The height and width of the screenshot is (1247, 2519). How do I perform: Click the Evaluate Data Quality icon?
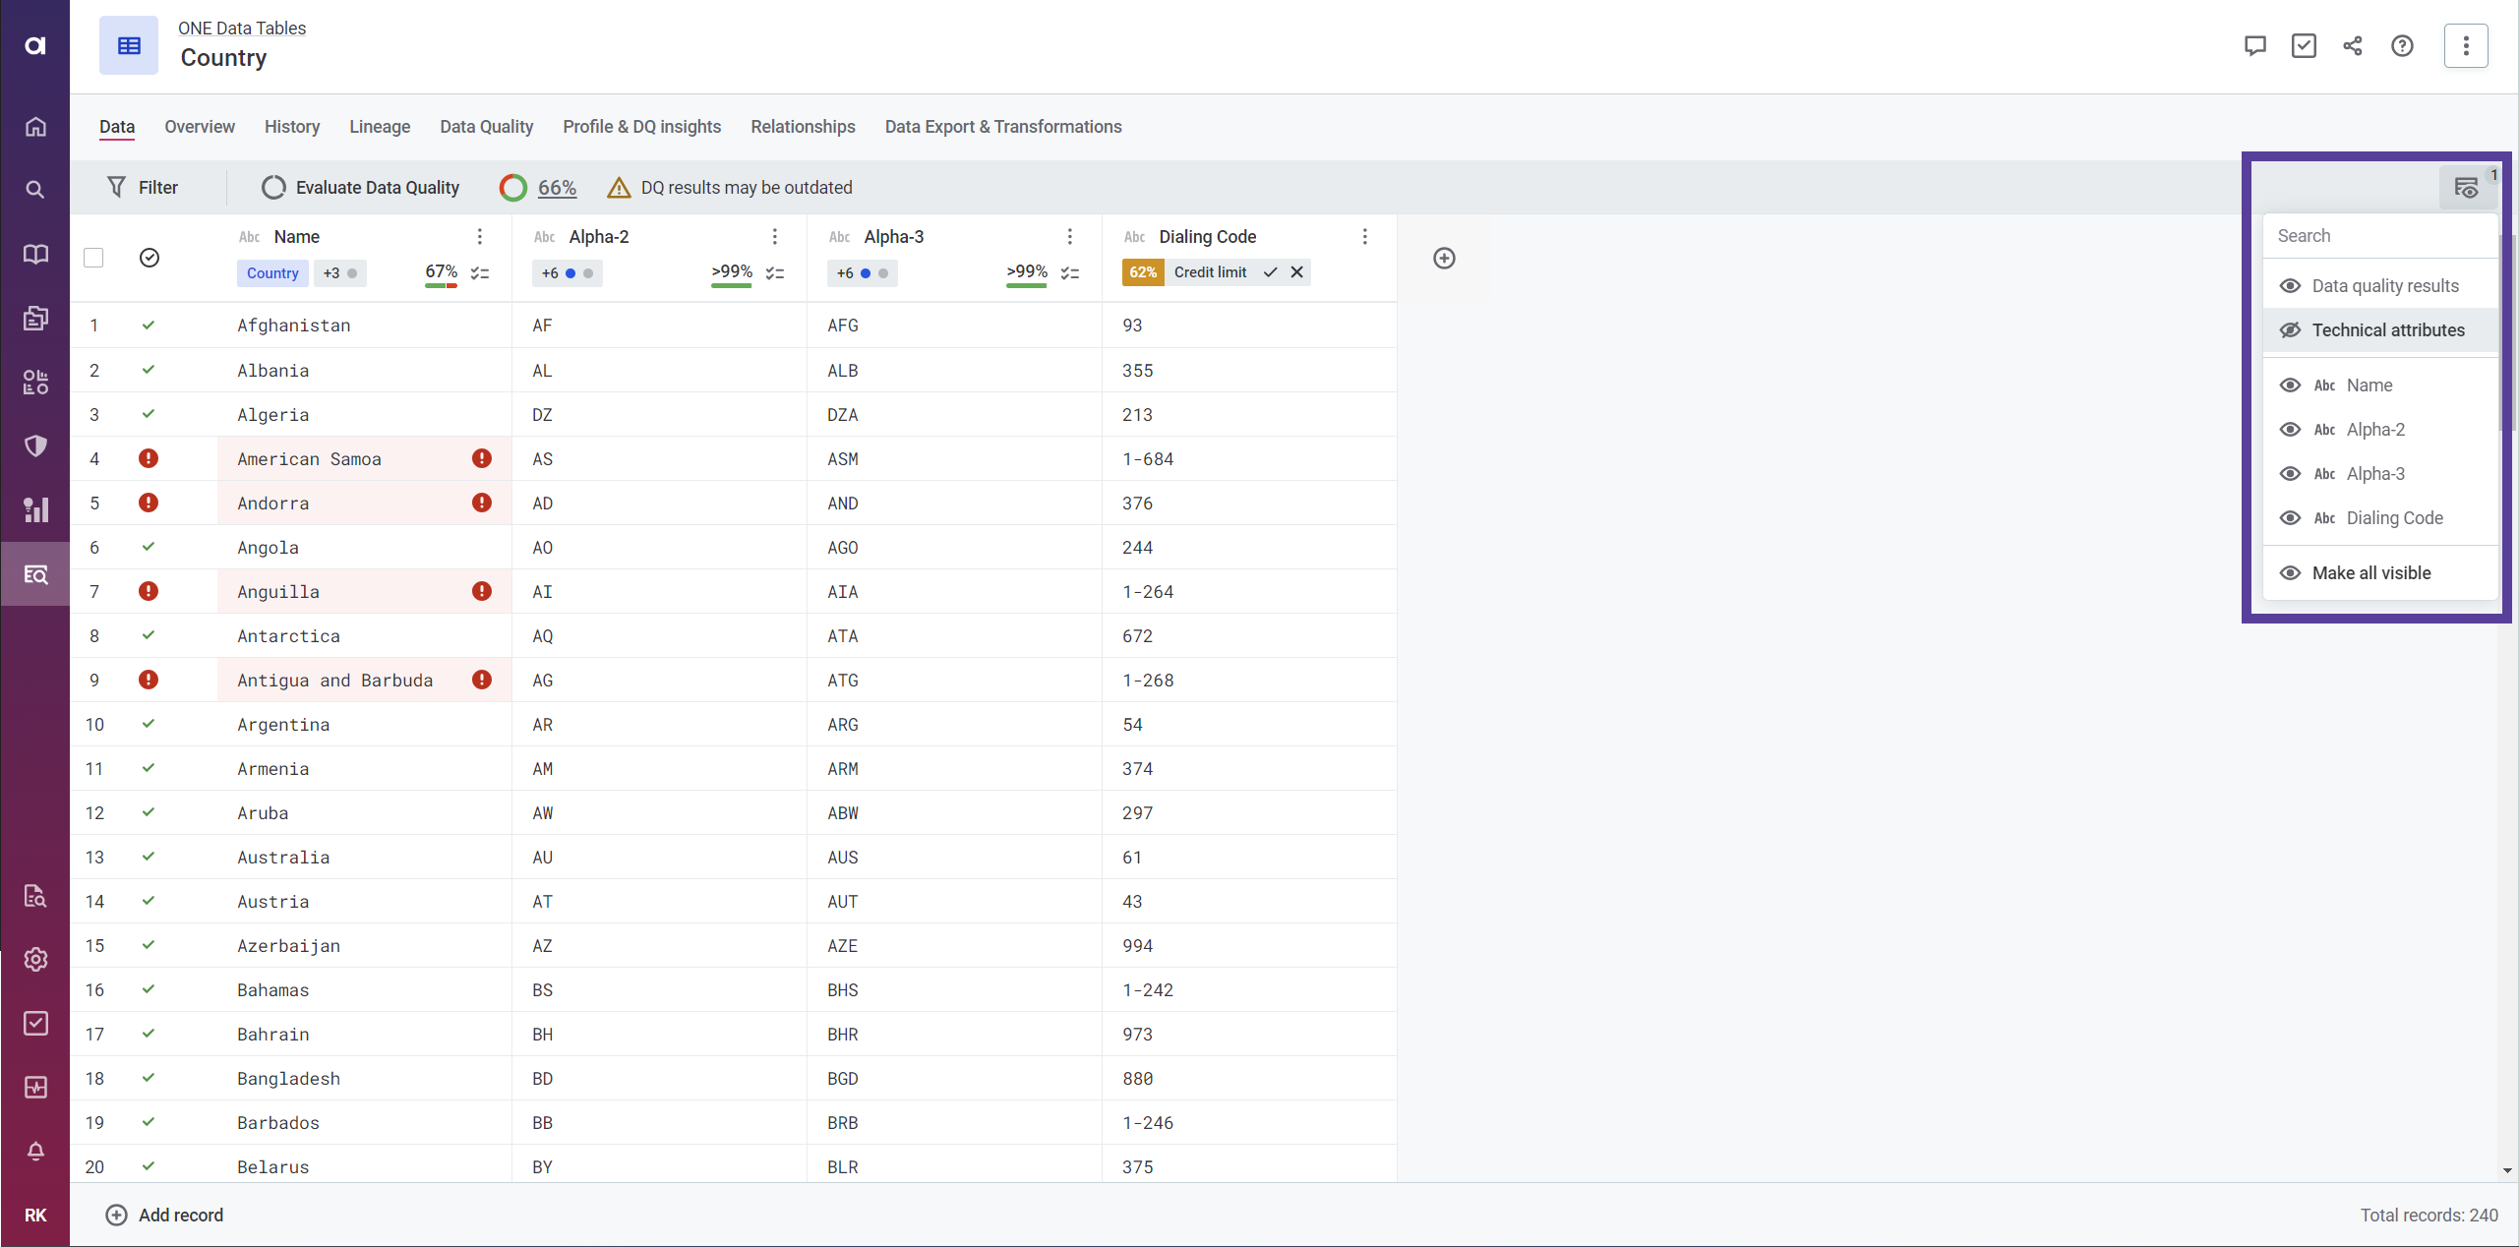271,188
